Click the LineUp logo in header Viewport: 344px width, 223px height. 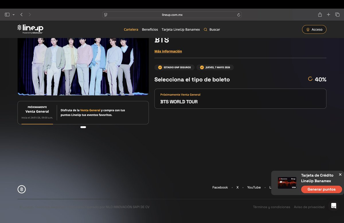[x=30, y=29]
